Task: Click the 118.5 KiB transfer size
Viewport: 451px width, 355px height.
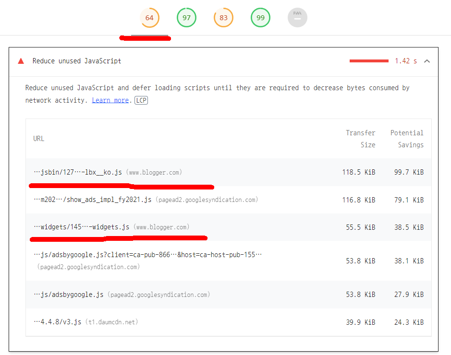Action: pos(359,172)
